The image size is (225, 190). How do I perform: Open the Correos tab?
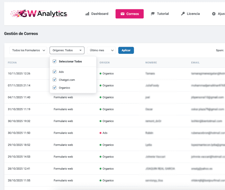click(x=130, y=14)
